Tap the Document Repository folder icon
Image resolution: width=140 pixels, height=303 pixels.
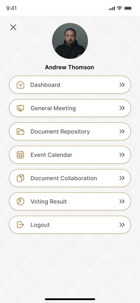pos(20,132)
